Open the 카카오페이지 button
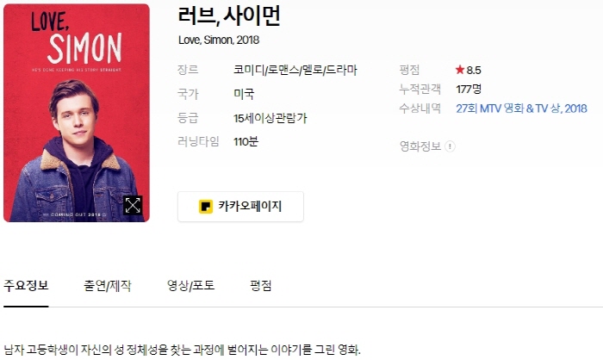 (x=240, y=207)
